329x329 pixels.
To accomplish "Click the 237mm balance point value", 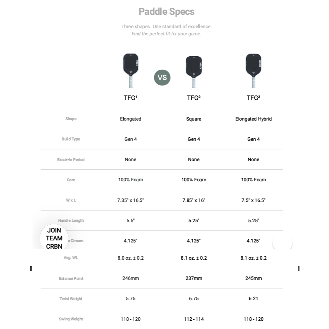I will click(x=194, y=278).
